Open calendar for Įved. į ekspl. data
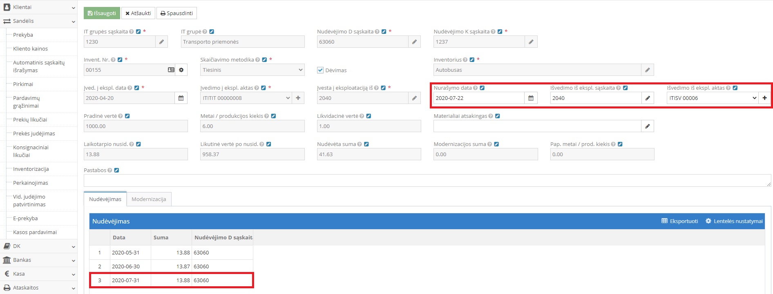 pyautogui.click(x=181, y=98)
